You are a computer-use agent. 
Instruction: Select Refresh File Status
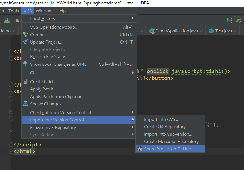[x=79, y=57]
